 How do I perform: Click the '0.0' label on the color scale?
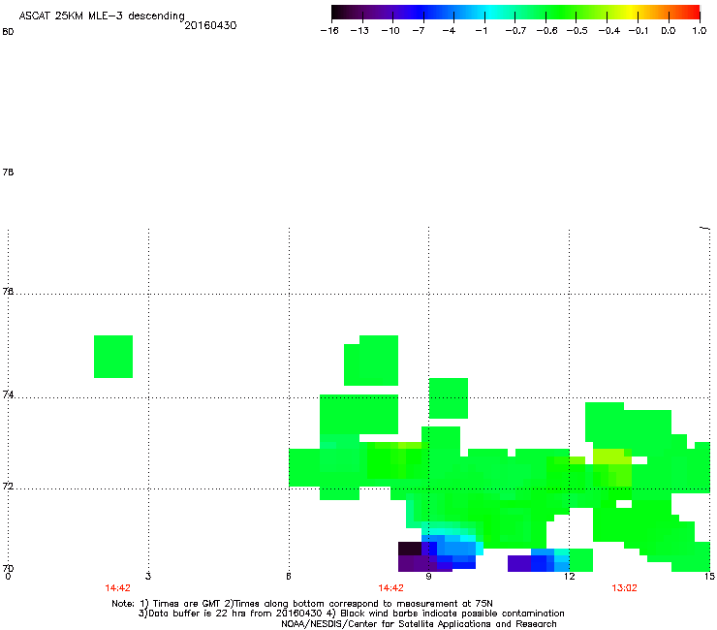(x=669, y=31)
